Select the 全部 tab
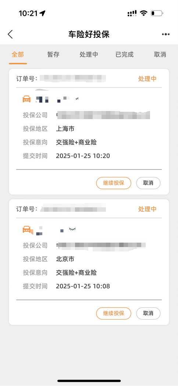 point(18,54)
